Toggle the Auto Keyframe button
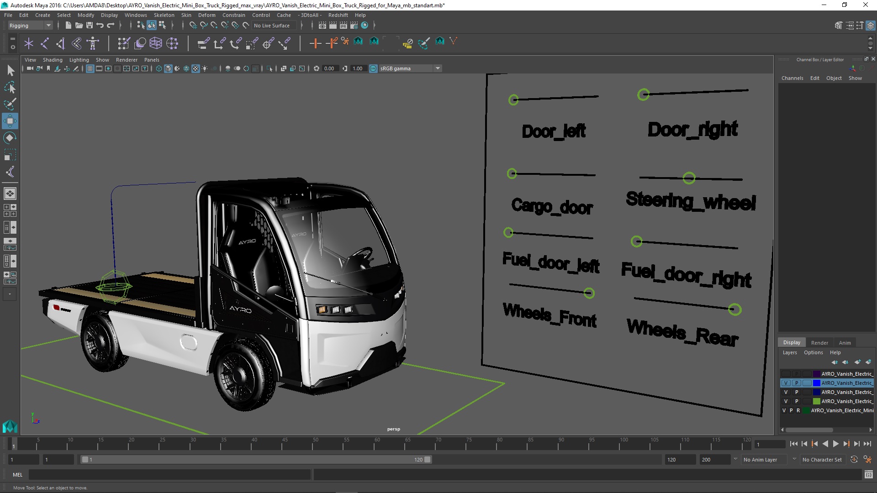The width and height of the screenshot is (877, 493). coord(854,460)
